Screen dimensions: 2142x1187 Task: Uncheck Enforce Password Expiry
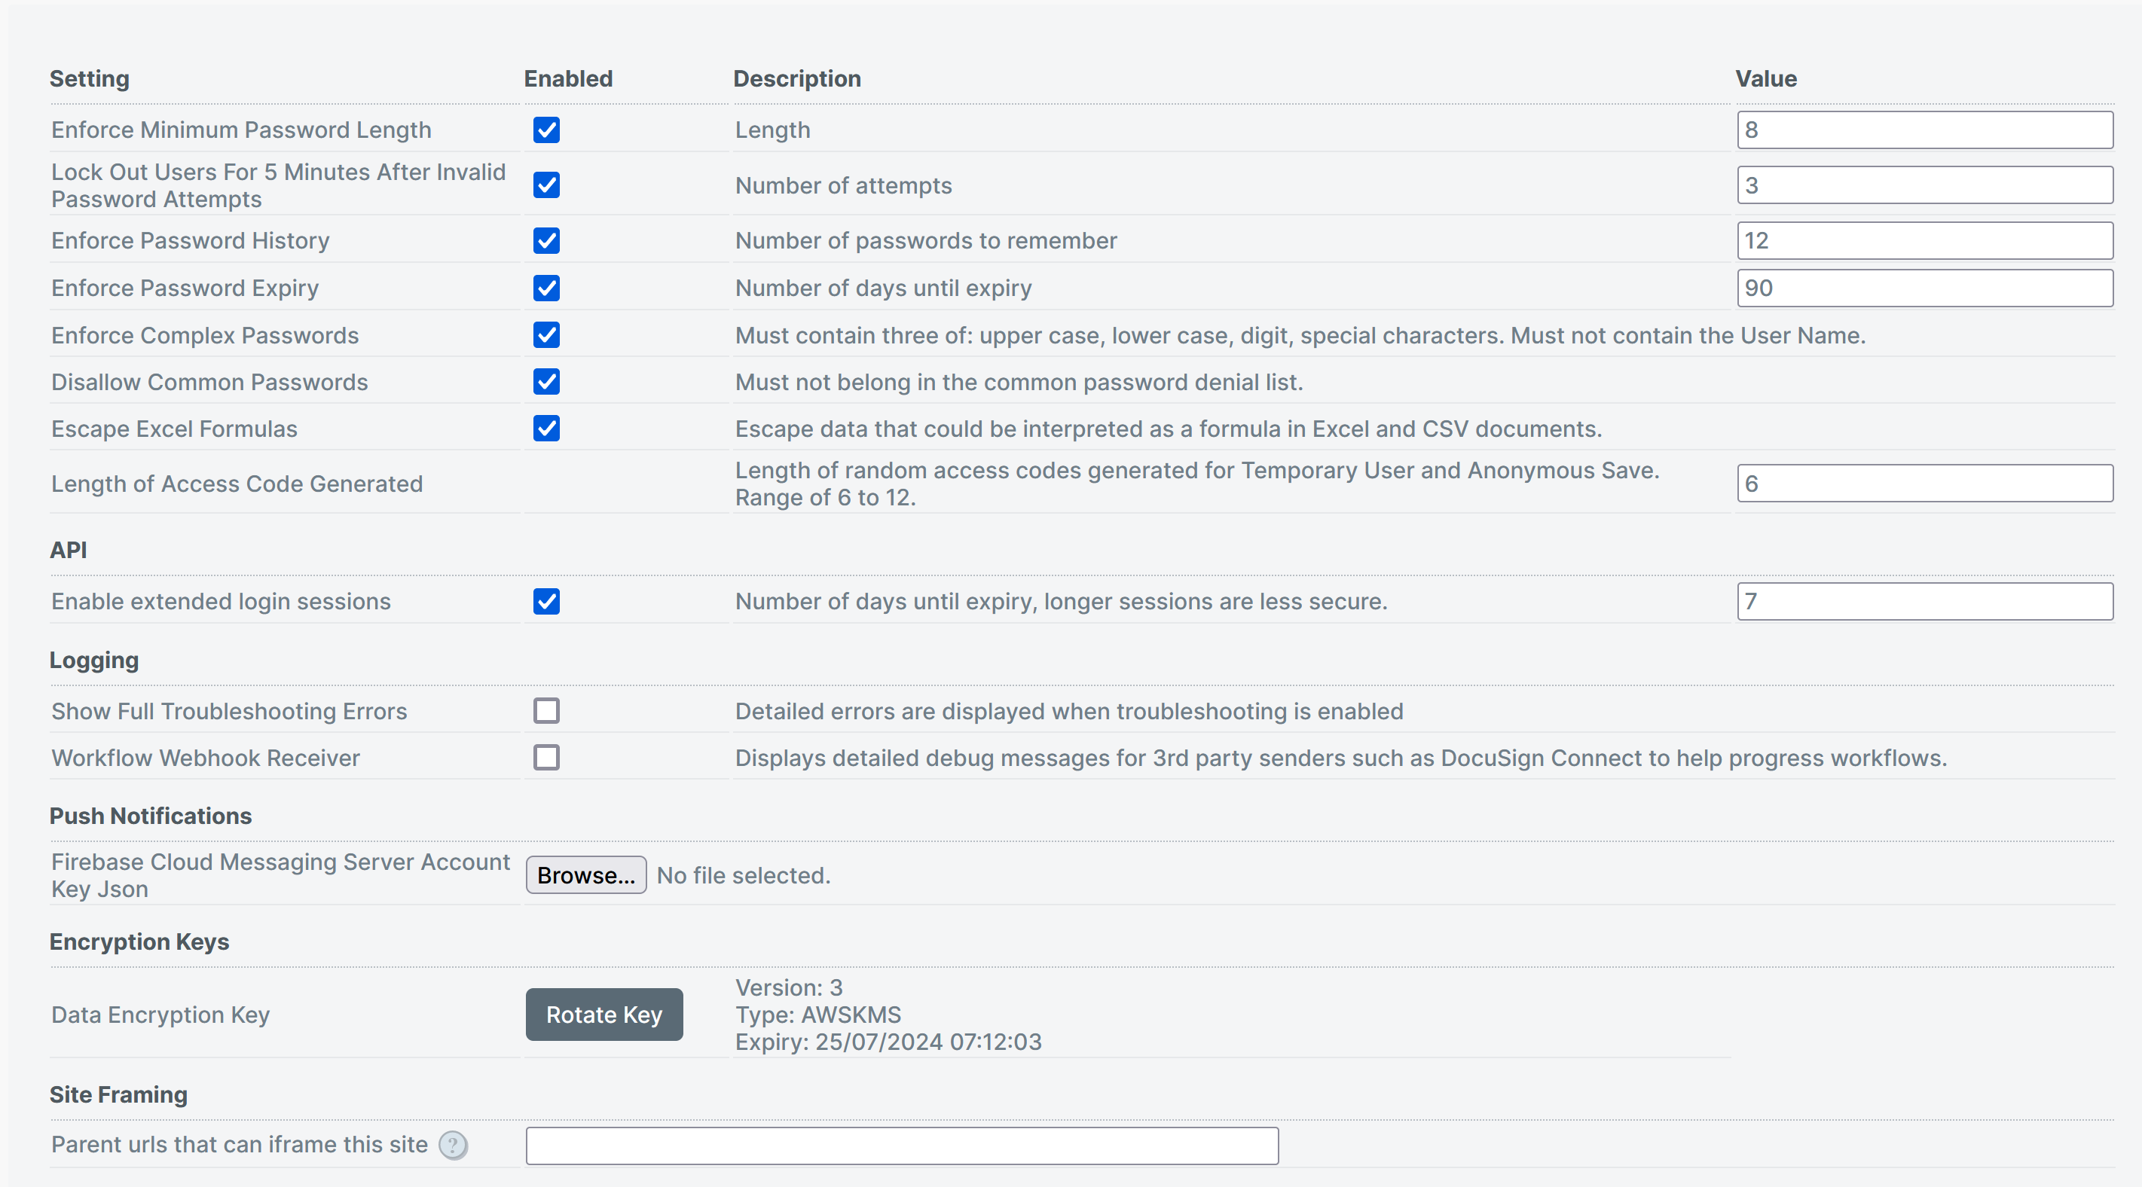(x=546, y=288)
